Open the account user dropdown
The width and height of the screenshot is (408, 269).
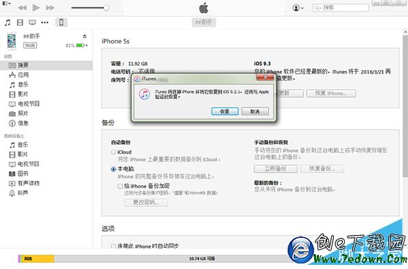(x=298, y=7)
